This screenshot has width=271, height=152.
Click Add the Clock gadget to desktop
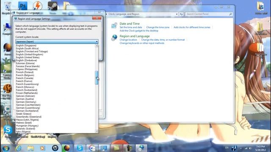(139, 31)
